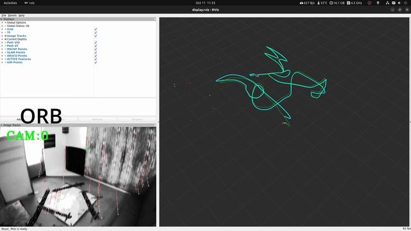
Task: Click the Rename button below the display list
Action: tap(137, 119)
